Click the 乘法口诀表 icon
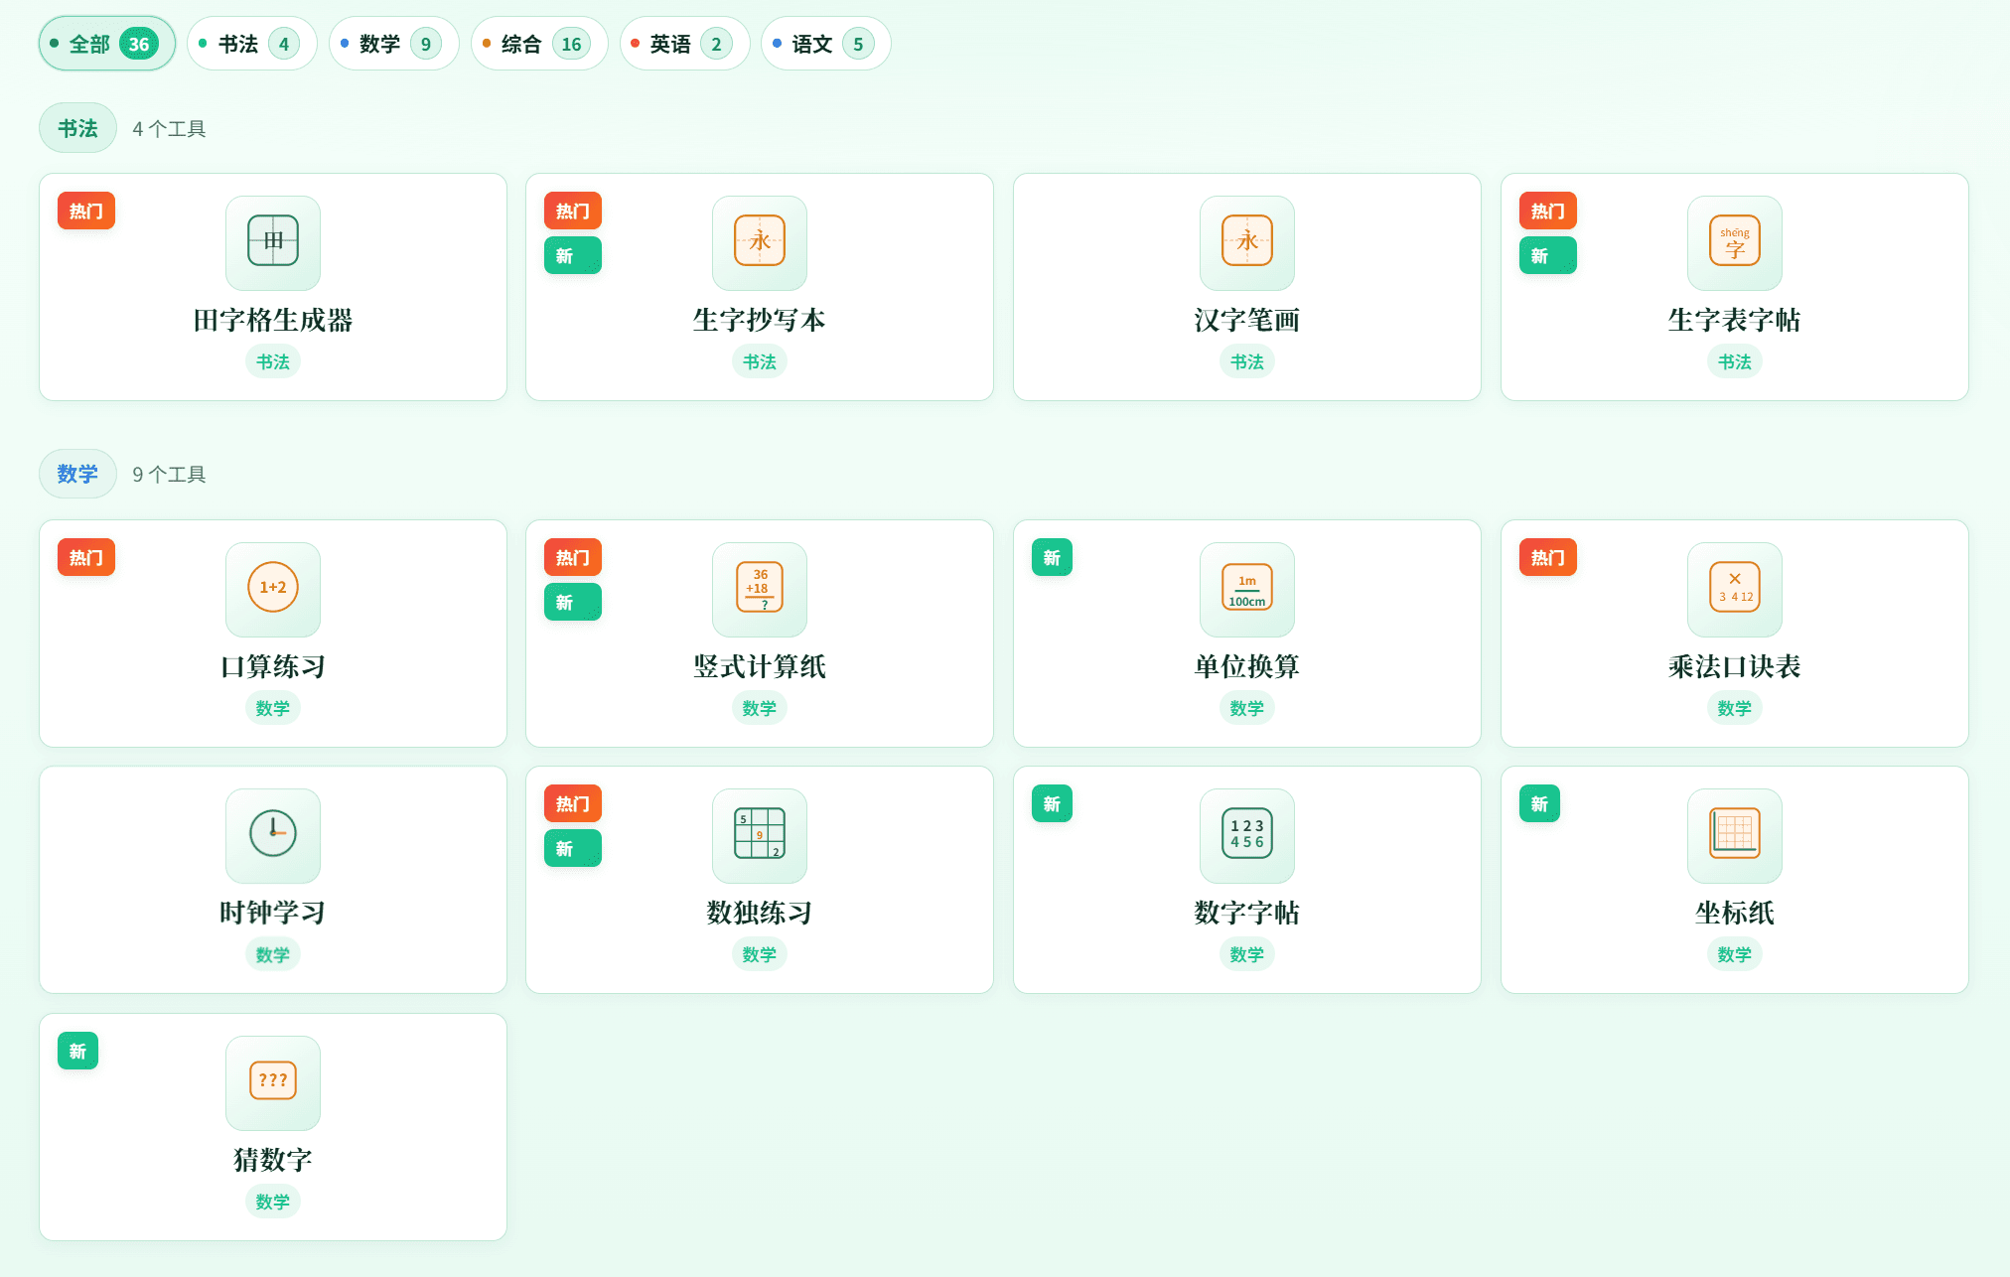The width and height of the screenshot is (2010, 1277). pyautogui.click(x=1735, y=589)
